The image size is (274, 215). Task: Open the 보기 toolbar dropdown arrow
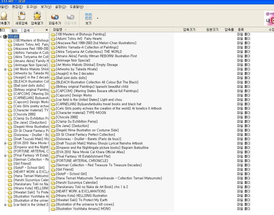[x=97, y=18]
